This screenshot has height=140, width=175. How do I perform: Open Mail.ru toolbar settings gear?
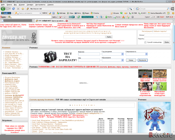pos(173,13)
